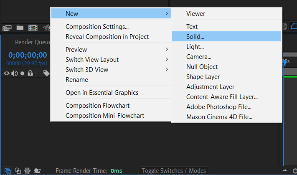The image size is (297, 175).
Task: Expand or collapse Render Time pane
Action: 38,170
